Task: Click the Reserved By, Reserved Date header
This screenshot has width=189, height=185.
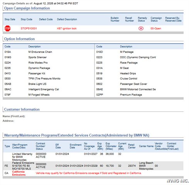Action: click(173, 19)
